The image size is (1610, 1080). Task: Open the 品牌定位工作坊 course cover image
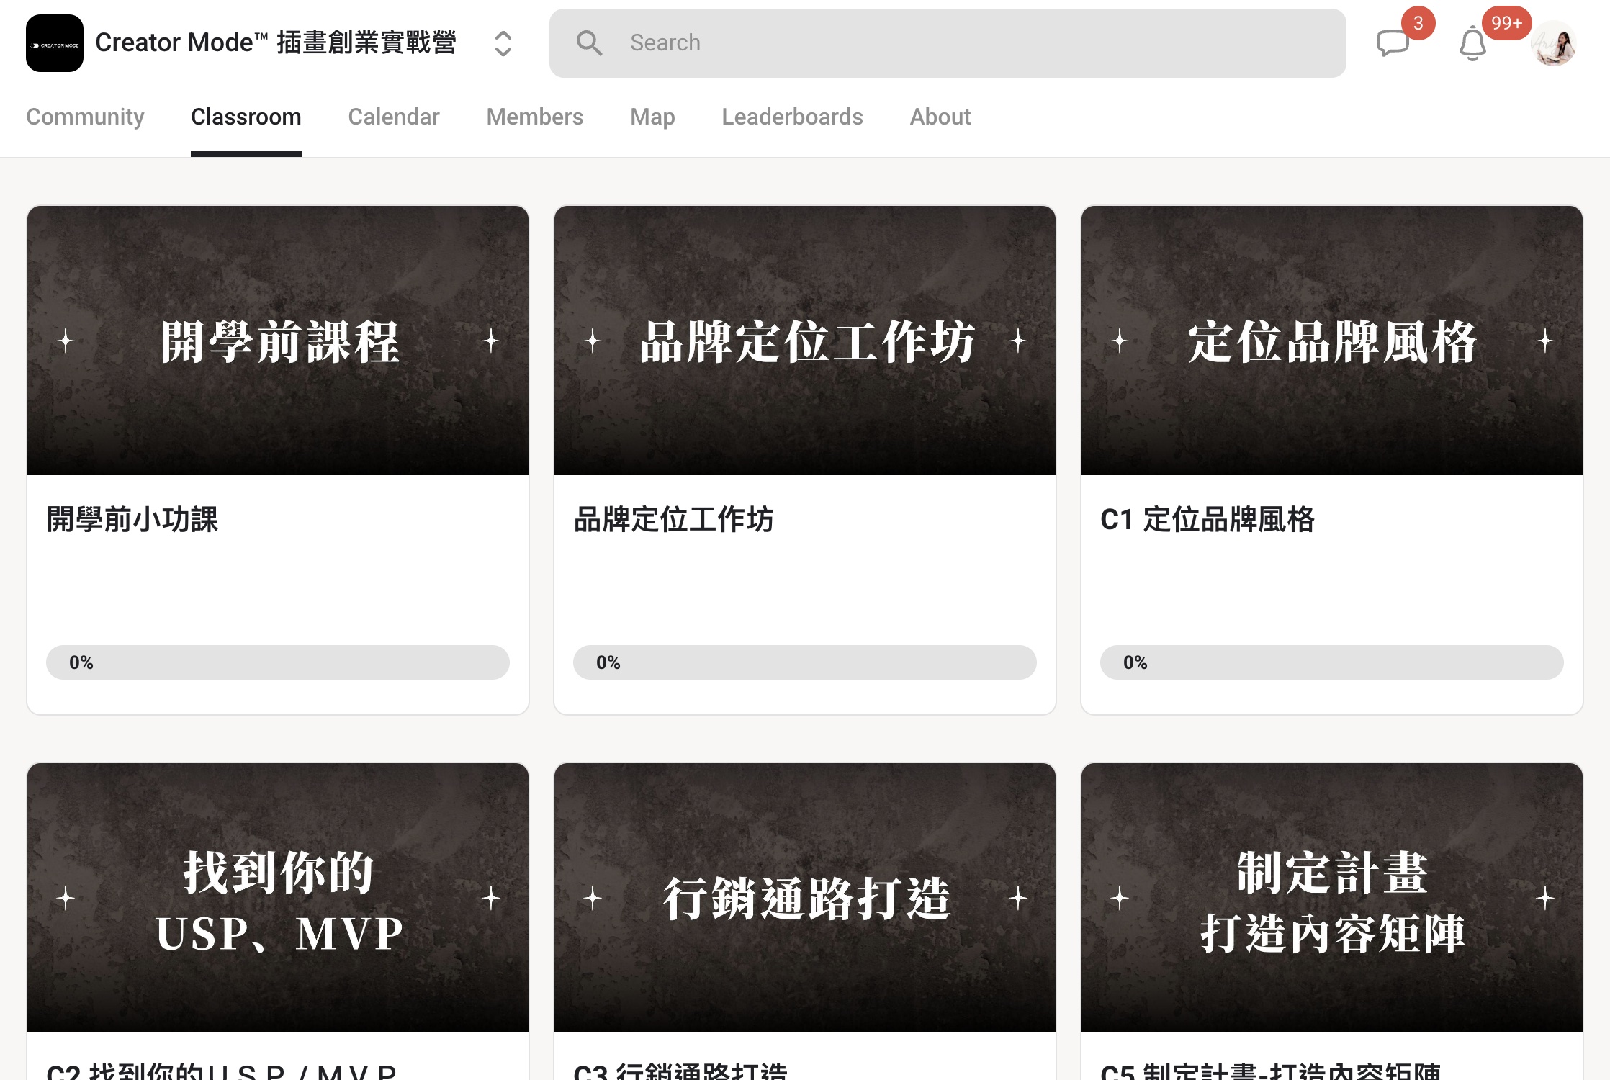click(805, 341)
